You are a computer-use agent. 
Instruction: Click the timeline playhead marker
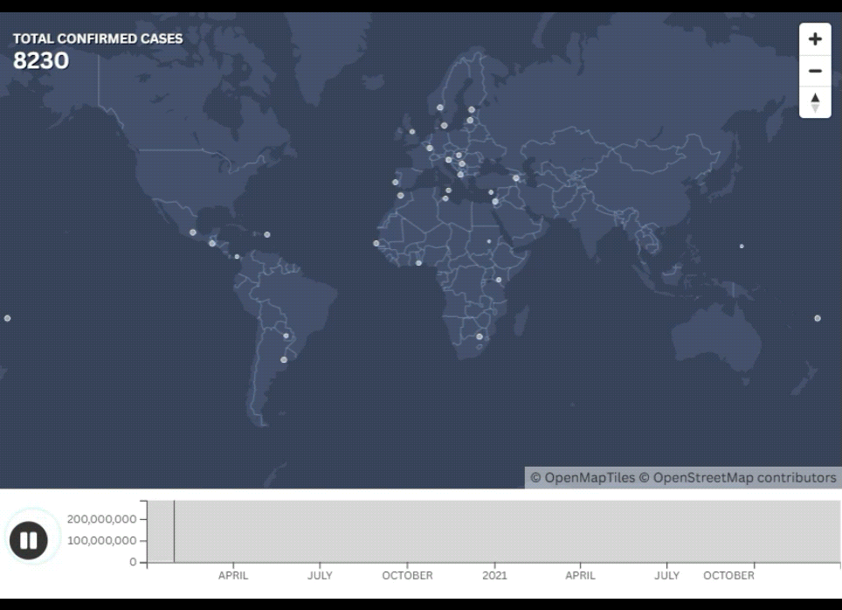click(x=175, y=533)
